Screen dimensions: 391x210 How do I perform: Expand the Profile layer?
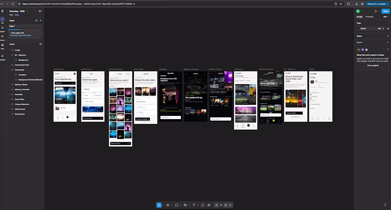point(10,50)
